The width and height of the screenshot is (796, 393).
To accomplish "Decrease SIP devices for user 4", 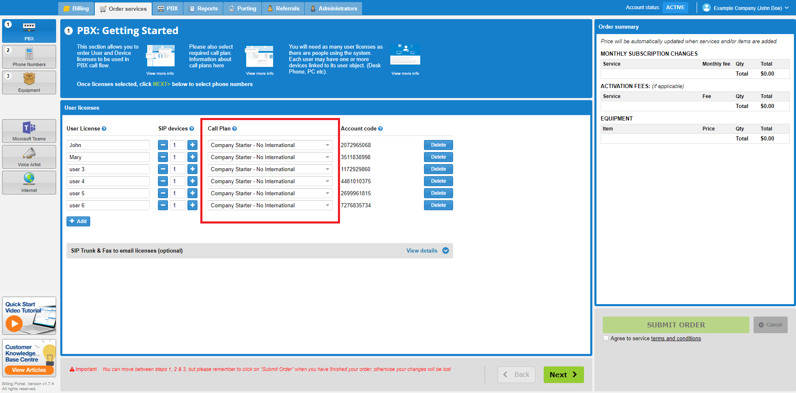I will tap(163, 181).
